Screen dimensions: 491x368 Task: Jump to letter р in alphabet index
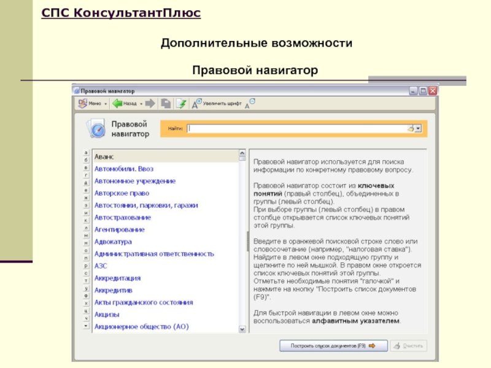click(86, 266)
